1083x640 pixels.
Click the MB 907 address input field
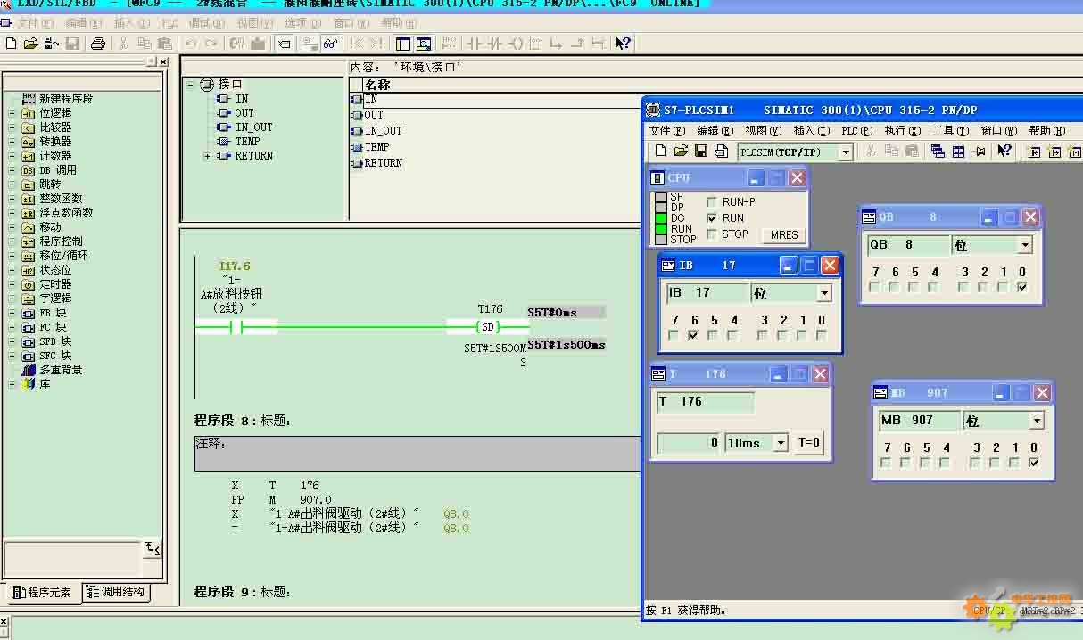[x=920, y=421]
